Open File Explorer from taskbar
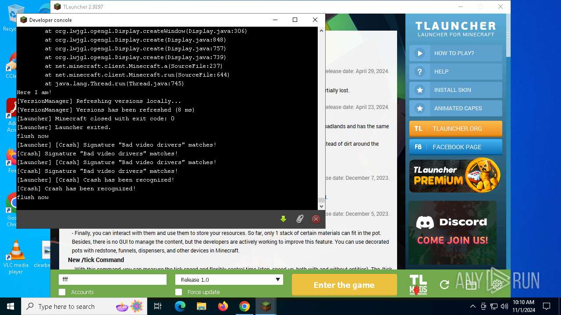Screen dimensions: 561x315 pos(202,306)
